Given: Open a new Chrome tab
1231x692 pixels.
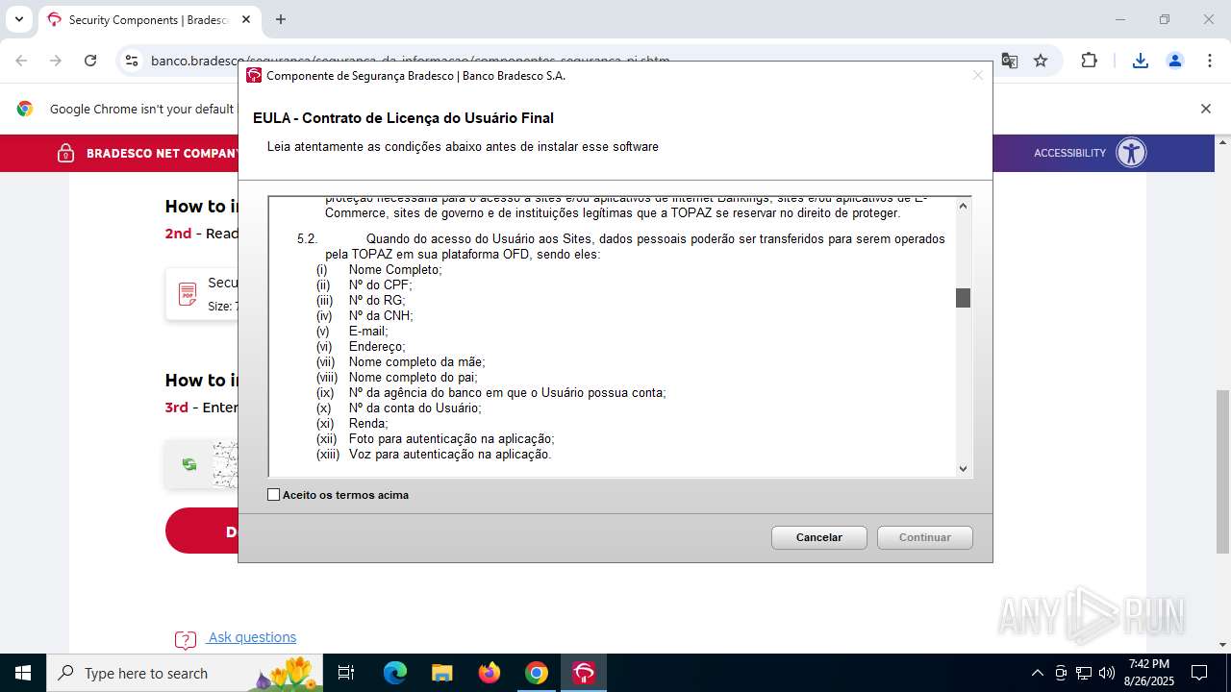Looking at the screenshot, I should coord(281,19).
